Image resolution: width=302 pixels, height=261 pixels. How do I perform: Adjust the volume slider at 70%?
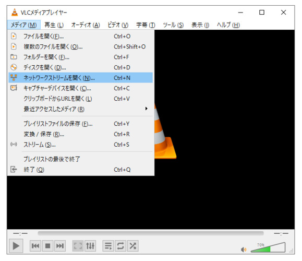[268, 248]
